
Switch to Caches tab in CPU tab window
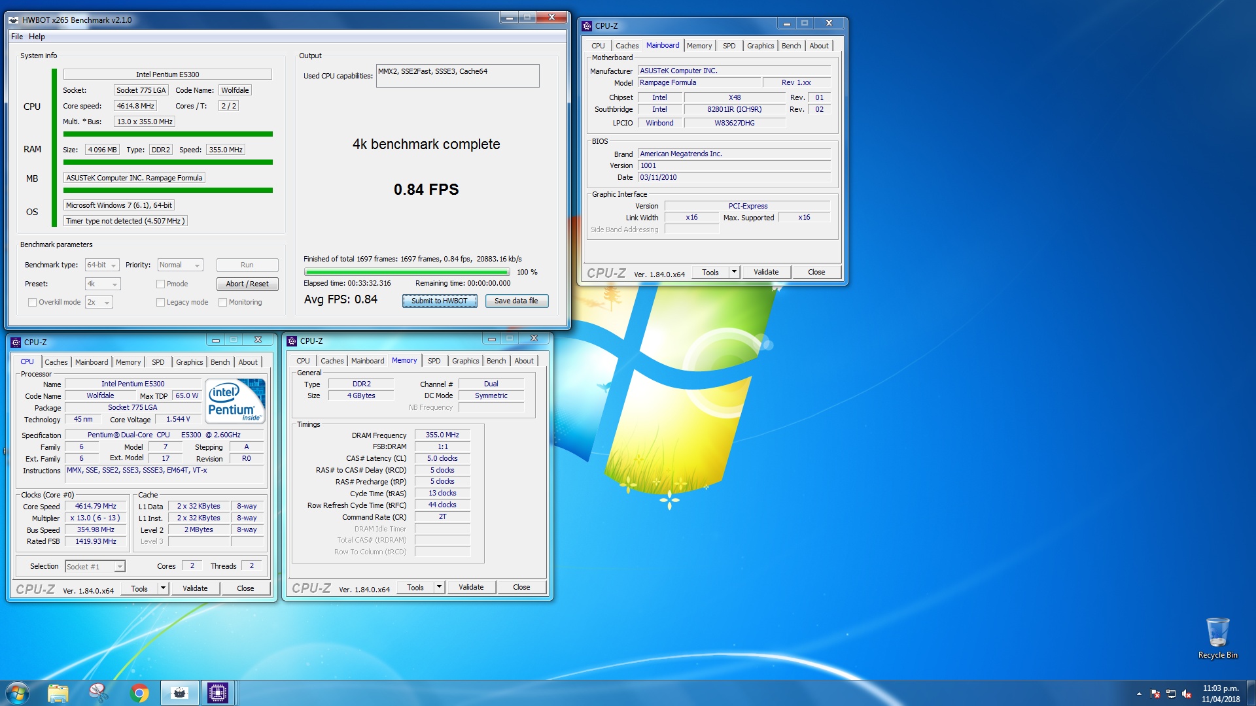tap(56, 362)
